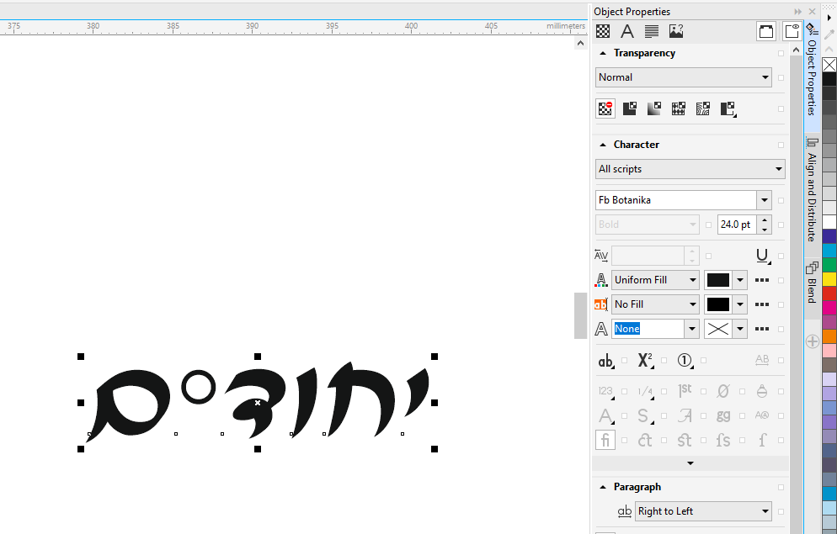Toggle standard ligatures with the fi button
Viewport: 837px width, 534px height.
coord(605,440)
